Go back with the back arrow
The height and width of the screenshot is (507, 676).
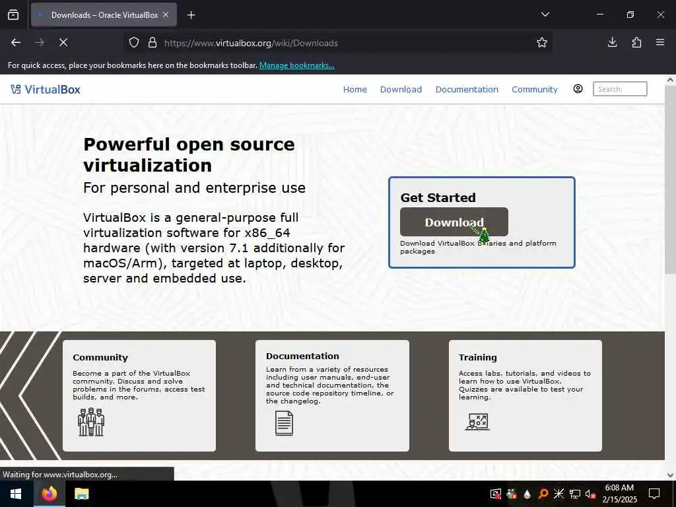click(16, 42)
